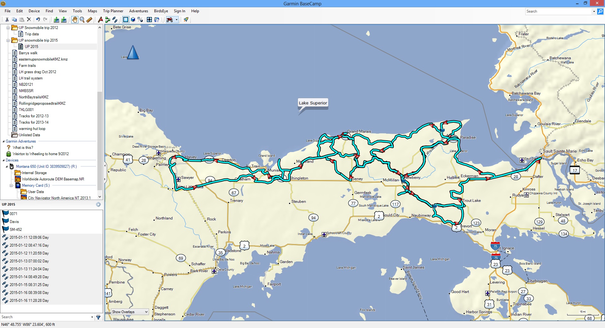Click the filter funnel icon
The width and height of the screenshot is (605, 328).
point(98,317)
